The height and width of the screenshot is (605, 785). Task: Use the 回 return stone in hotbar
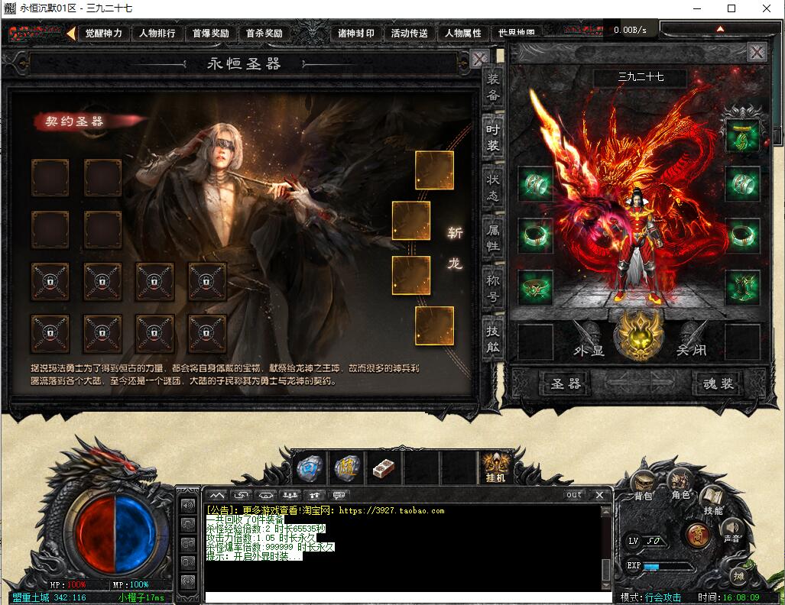click(x=310, y=468)
